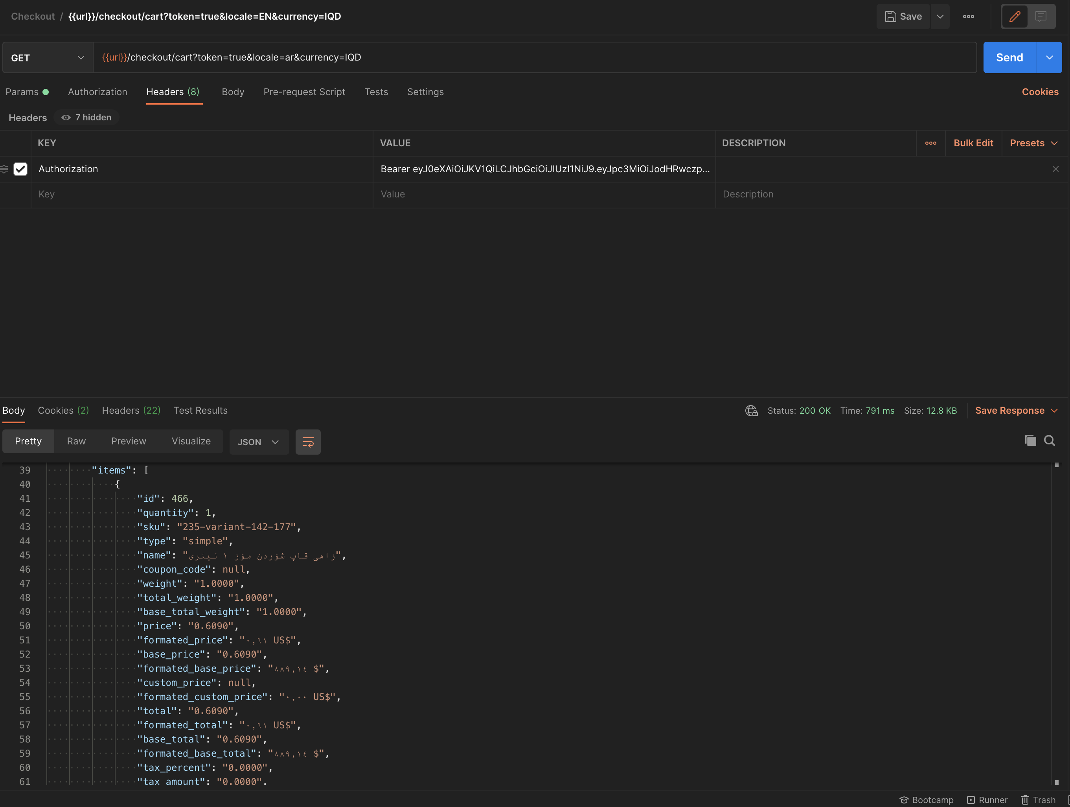Show the 7 hidden headers
The image size is (1070, 807).
click(x=86, y=117)
